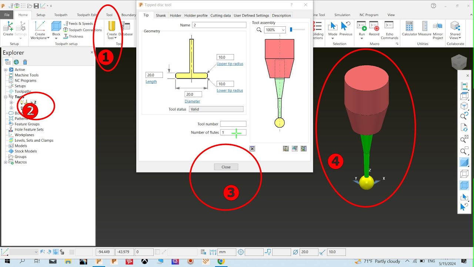Open Thickness settings
474x267 pixels.
coord(74,36)
